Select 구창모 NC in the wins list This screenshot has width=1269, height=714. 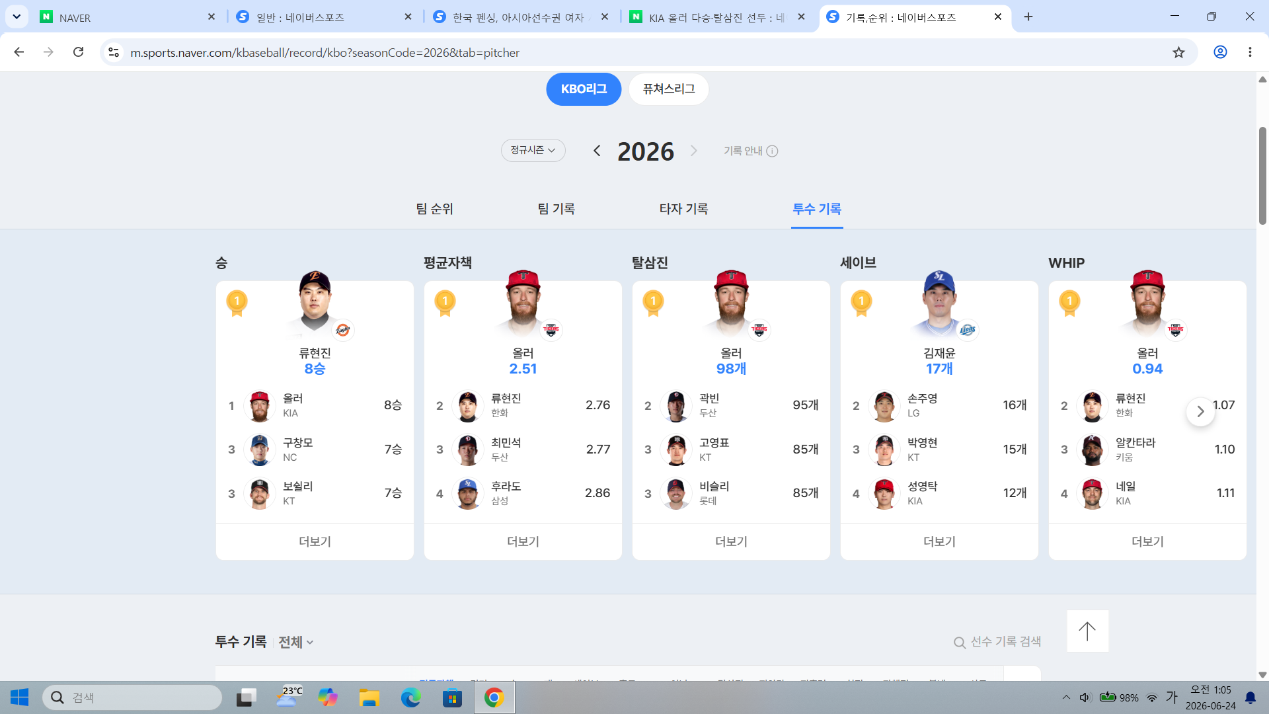point(315,450)
